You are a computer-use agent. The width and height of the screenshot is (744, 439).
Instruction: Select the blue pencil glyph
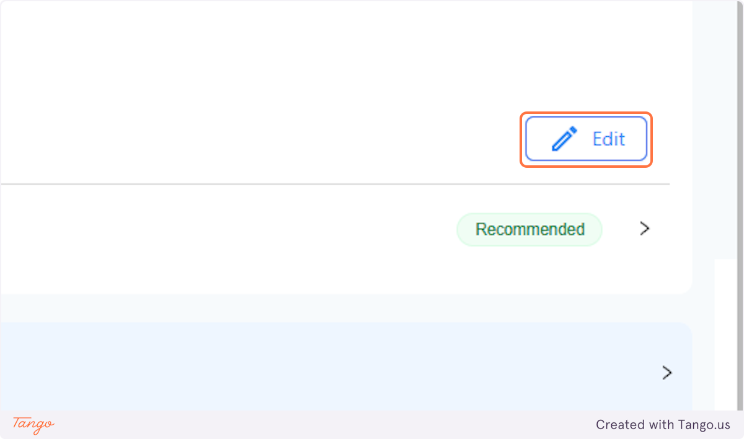(564, 139)
